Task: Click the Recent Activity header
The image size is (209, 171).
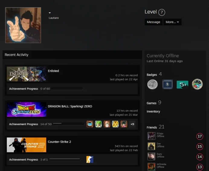Action: pos(17,55)
